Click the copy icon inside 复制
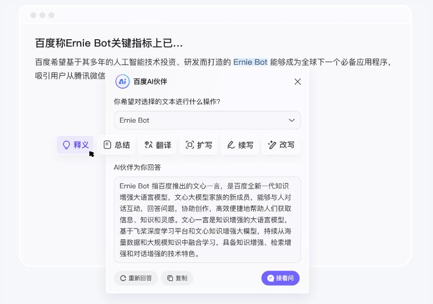This screenshot has width=433, height=304. coord(169,278)
